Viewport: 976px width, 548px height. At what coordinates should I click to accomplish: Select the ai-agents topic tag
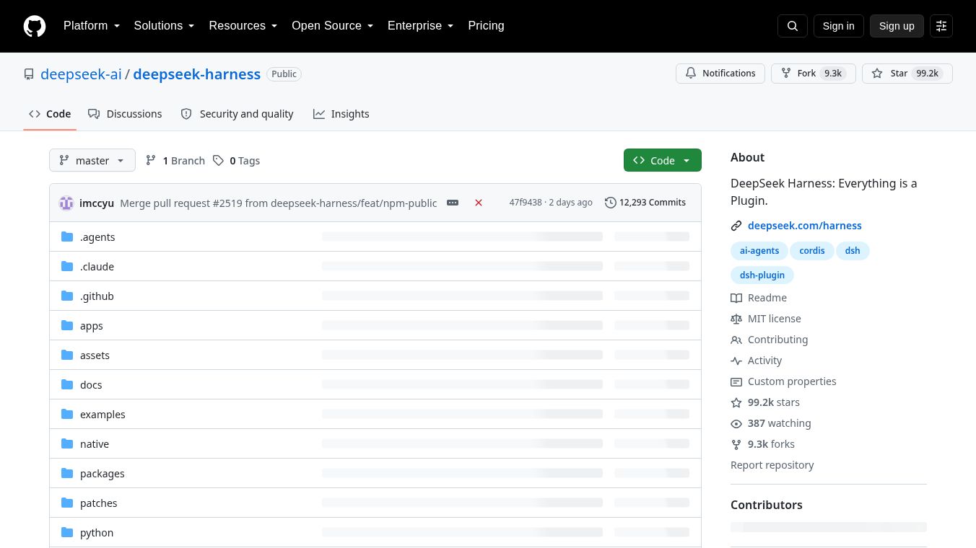759,251
